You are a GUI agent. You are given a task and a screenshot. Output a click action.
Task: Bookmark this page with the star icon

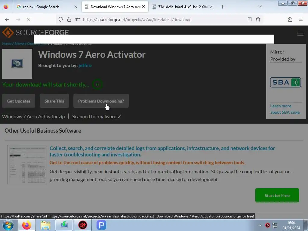pyautogui.click(x=258, y=19)
